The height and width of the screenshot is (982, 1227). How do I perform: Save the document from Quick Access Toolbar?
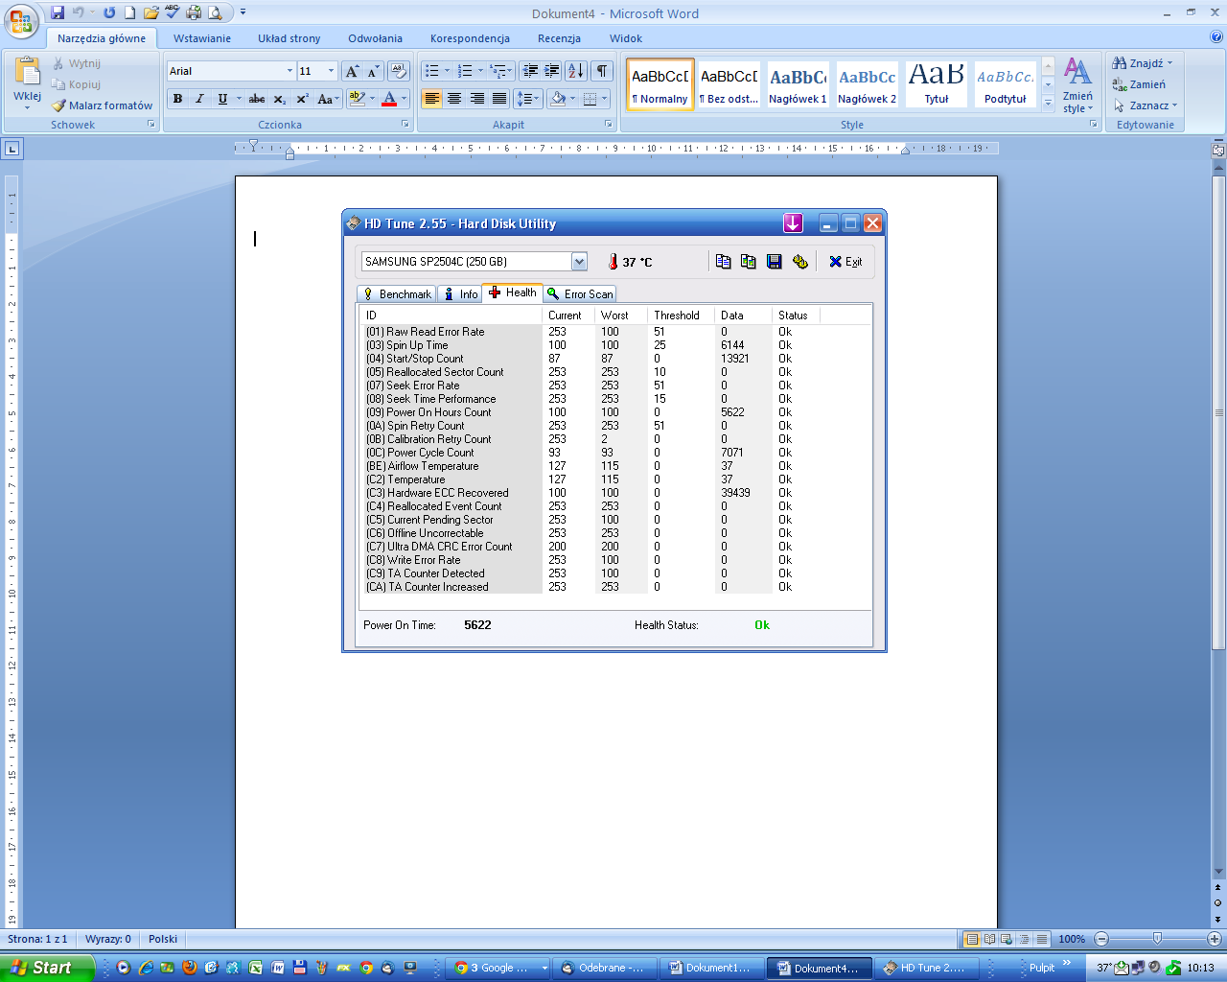(58, 12)
